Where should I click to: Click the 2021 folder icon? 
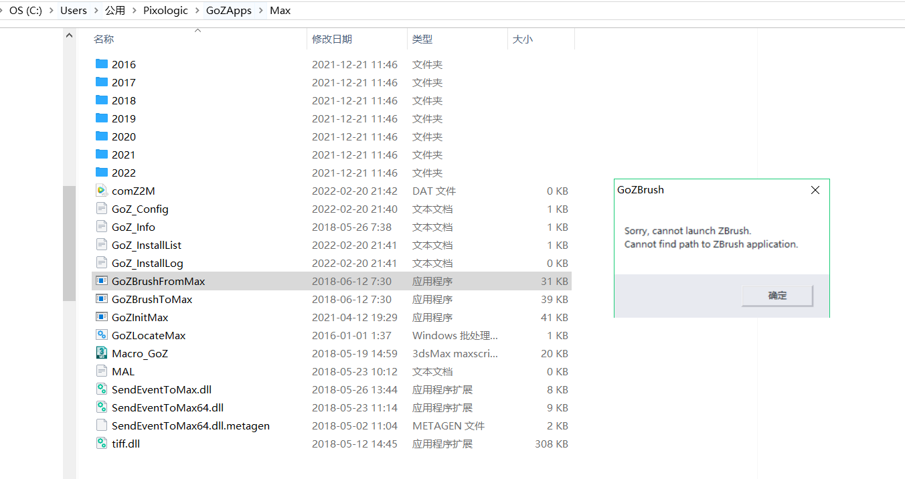click(102, 155)
